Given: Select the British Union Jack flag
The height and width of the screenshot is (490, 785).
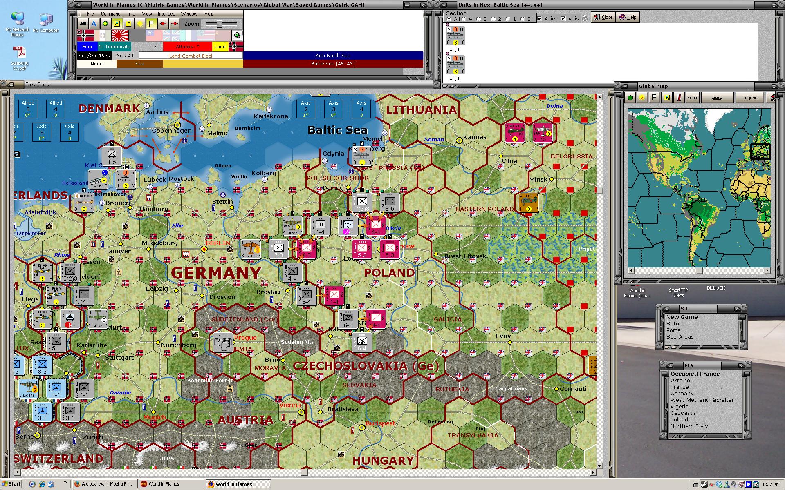Looking at the screenshot, I should click(x=172, y=36).
